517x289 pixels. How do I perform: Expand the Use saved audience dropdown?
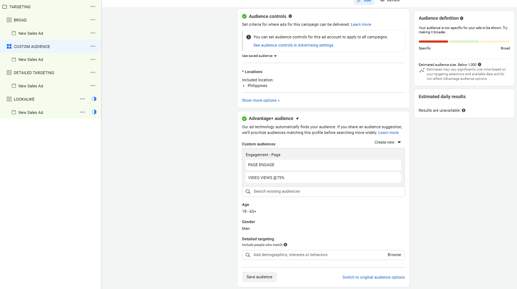click(259, 56)
